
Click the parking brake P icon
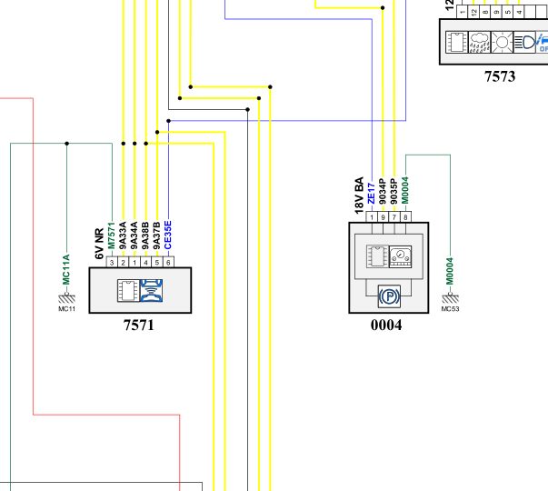click(x=389, y=296)
